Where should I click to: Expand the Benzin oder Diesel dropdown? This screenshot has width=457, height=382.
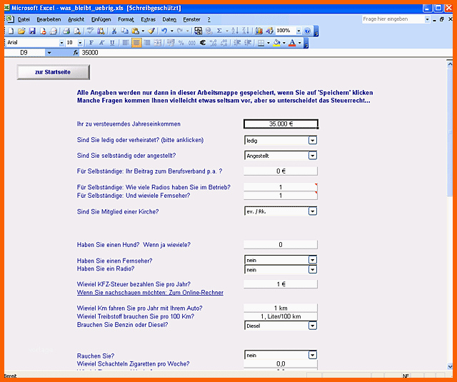[x=313, y=326]
